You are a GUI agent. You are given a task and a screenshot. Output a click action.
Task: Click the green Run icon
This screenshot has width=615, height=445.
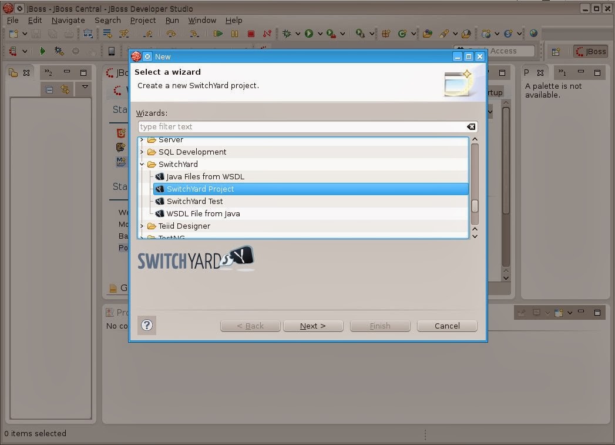[x=309, y=34]
